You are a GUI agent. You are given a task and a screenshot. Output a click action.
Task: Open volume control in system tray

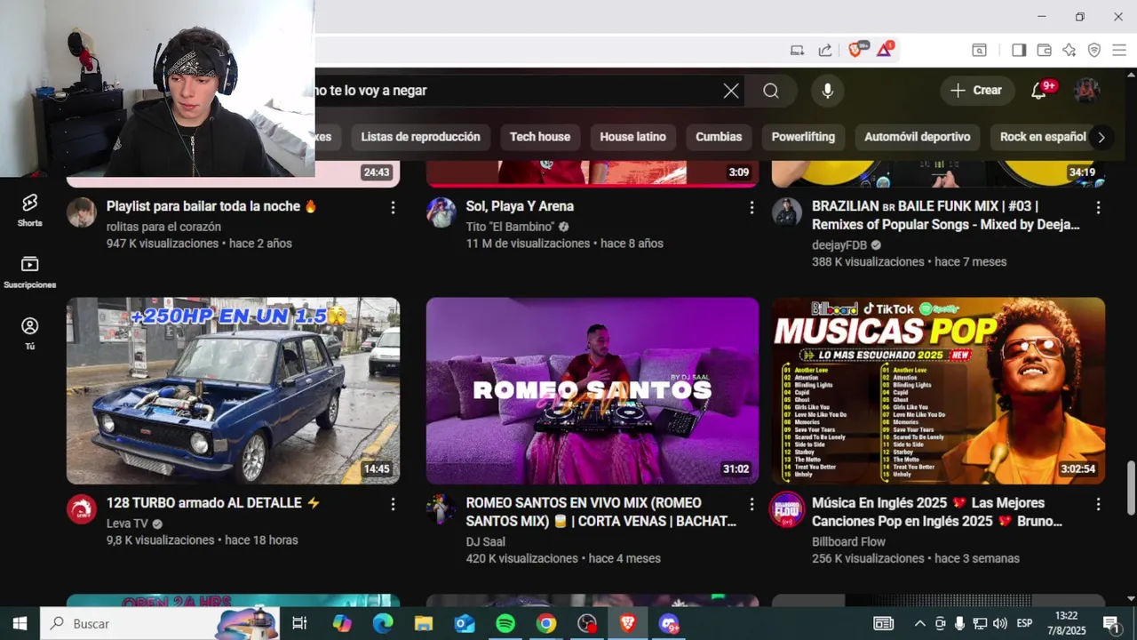[1000, 624]
